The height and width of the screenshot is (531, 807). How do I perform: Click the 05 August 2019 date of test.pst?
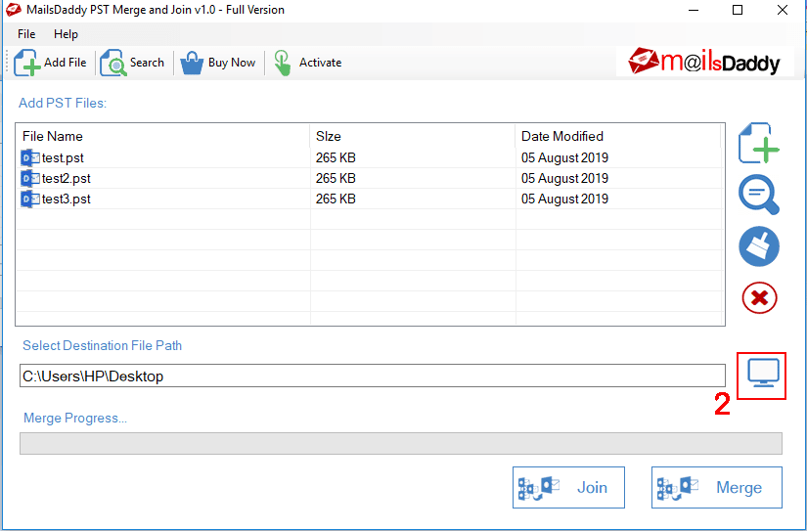click(x=564, y=157)
